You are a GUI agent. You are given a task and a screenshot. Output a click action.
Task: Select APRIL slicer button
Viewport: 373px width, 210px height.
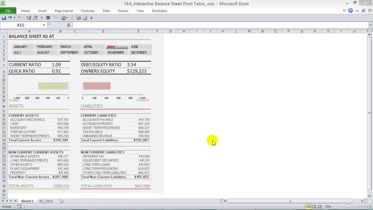click(x=94, y=47)
